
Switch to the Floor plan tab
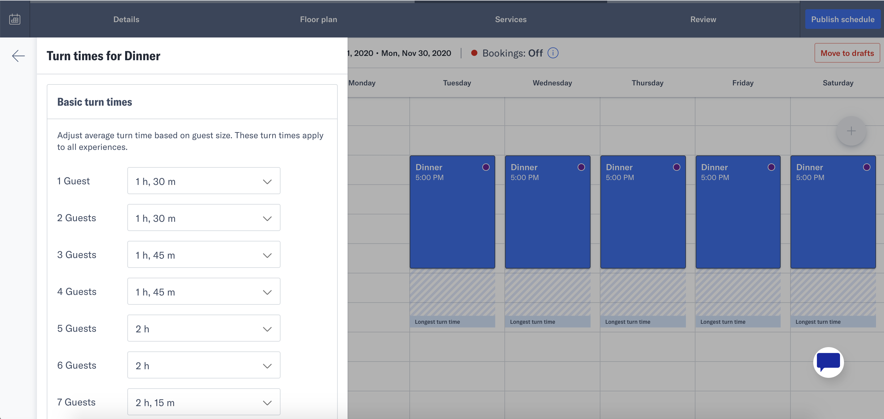coord(318,19)
